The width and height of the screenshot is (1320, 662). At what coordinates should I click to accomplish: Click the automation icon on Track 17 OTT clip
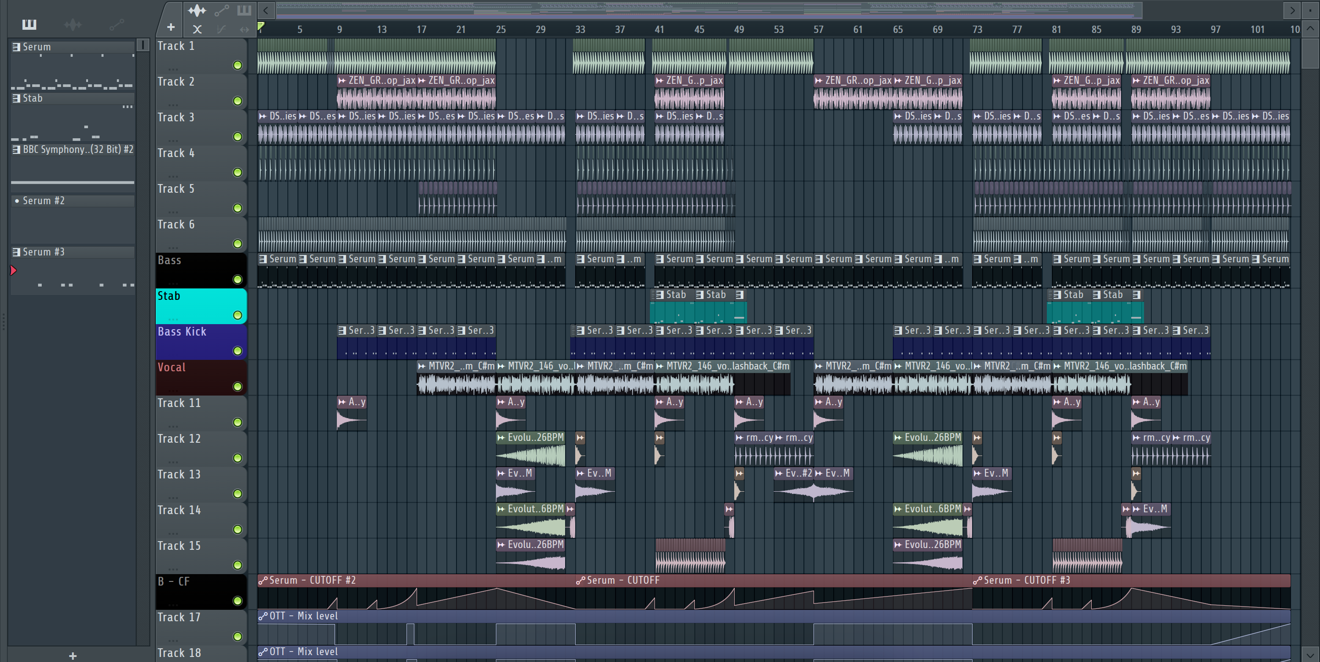(x=263, y=616)
